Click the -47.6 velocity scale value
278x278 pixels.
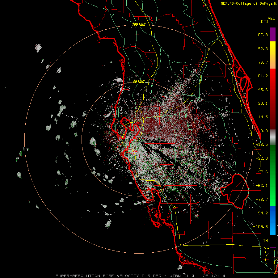point(262,172)
